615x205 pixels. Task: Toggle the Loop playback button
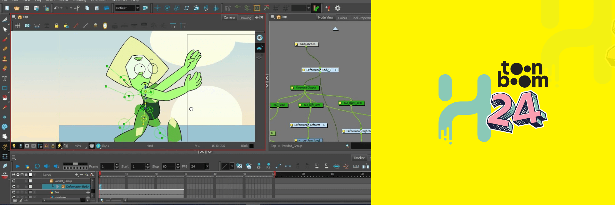(x=37, y=166)
